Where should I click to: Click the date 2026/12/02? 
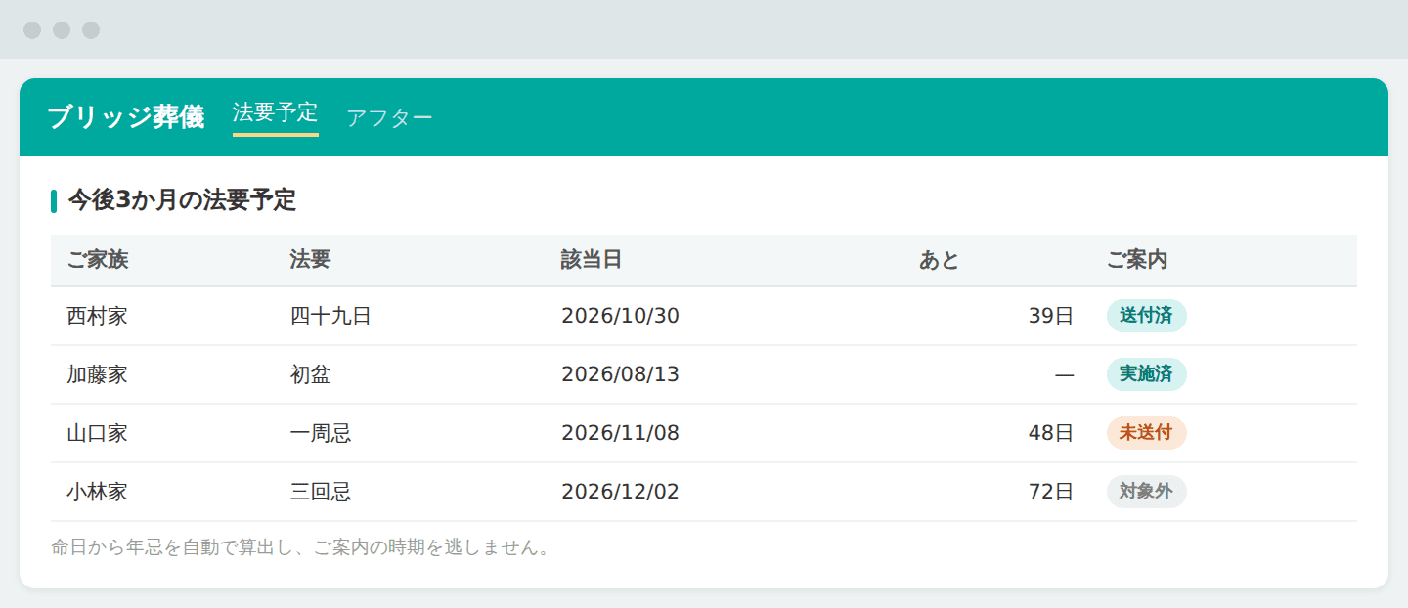click(620, 492)
